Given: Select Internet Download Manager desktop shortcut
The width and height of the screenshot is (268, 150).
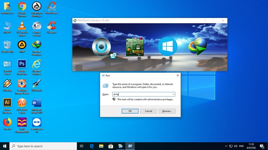Looking at the screenshot, I should click(37, 48).
